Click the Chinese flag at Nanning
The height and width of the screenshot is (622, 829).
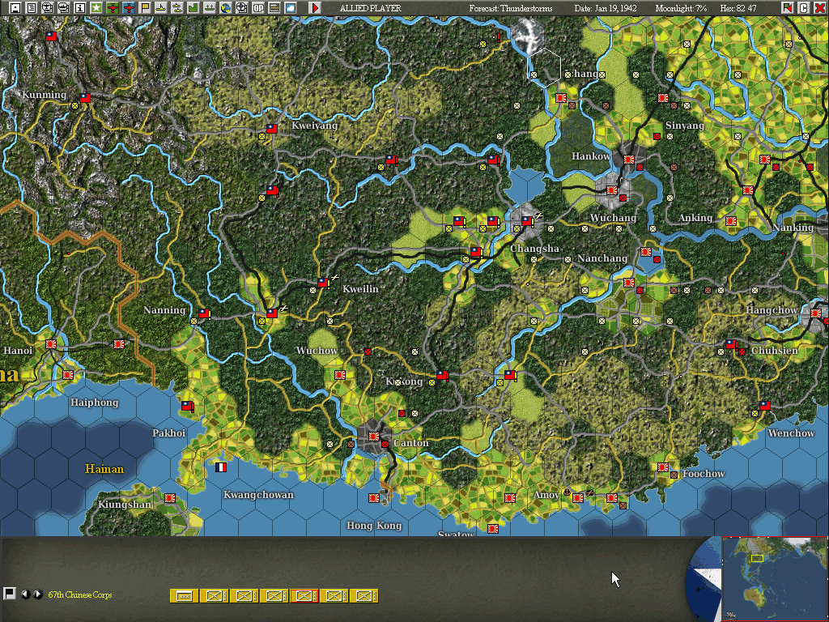(x=204, y=313)
